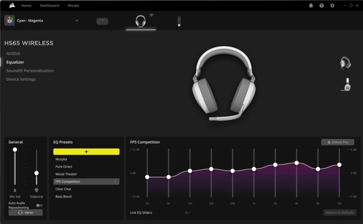
Task: Click the 500 Hz EQ band handle
Action: pos(232,171)
